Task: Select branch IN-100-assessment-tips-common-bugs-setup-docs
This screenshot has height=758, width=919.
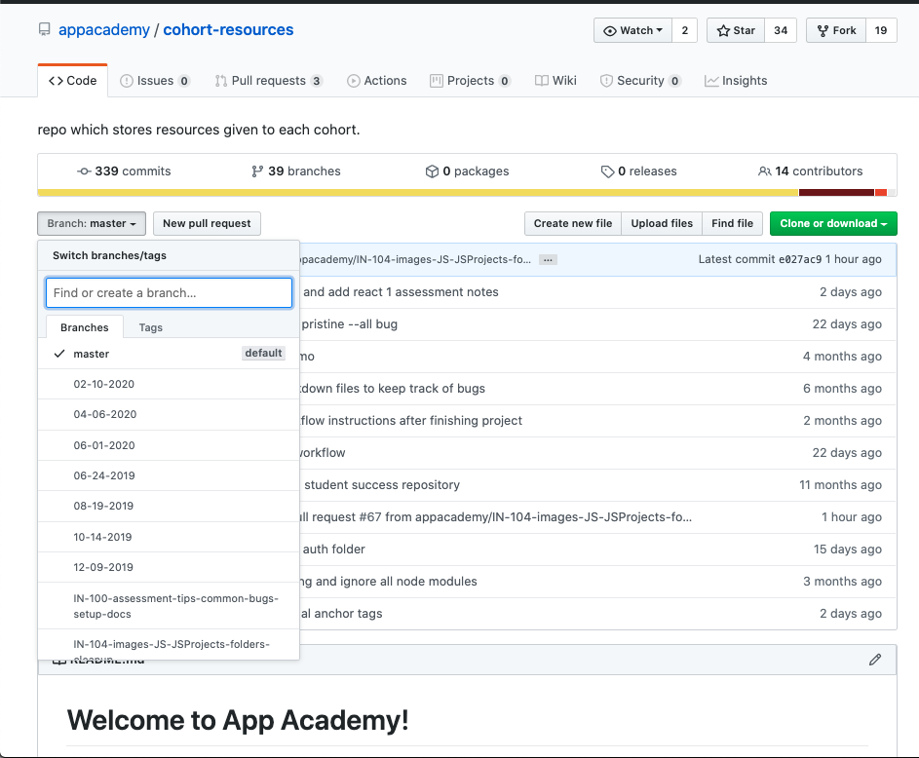Action: pos(169,606)
